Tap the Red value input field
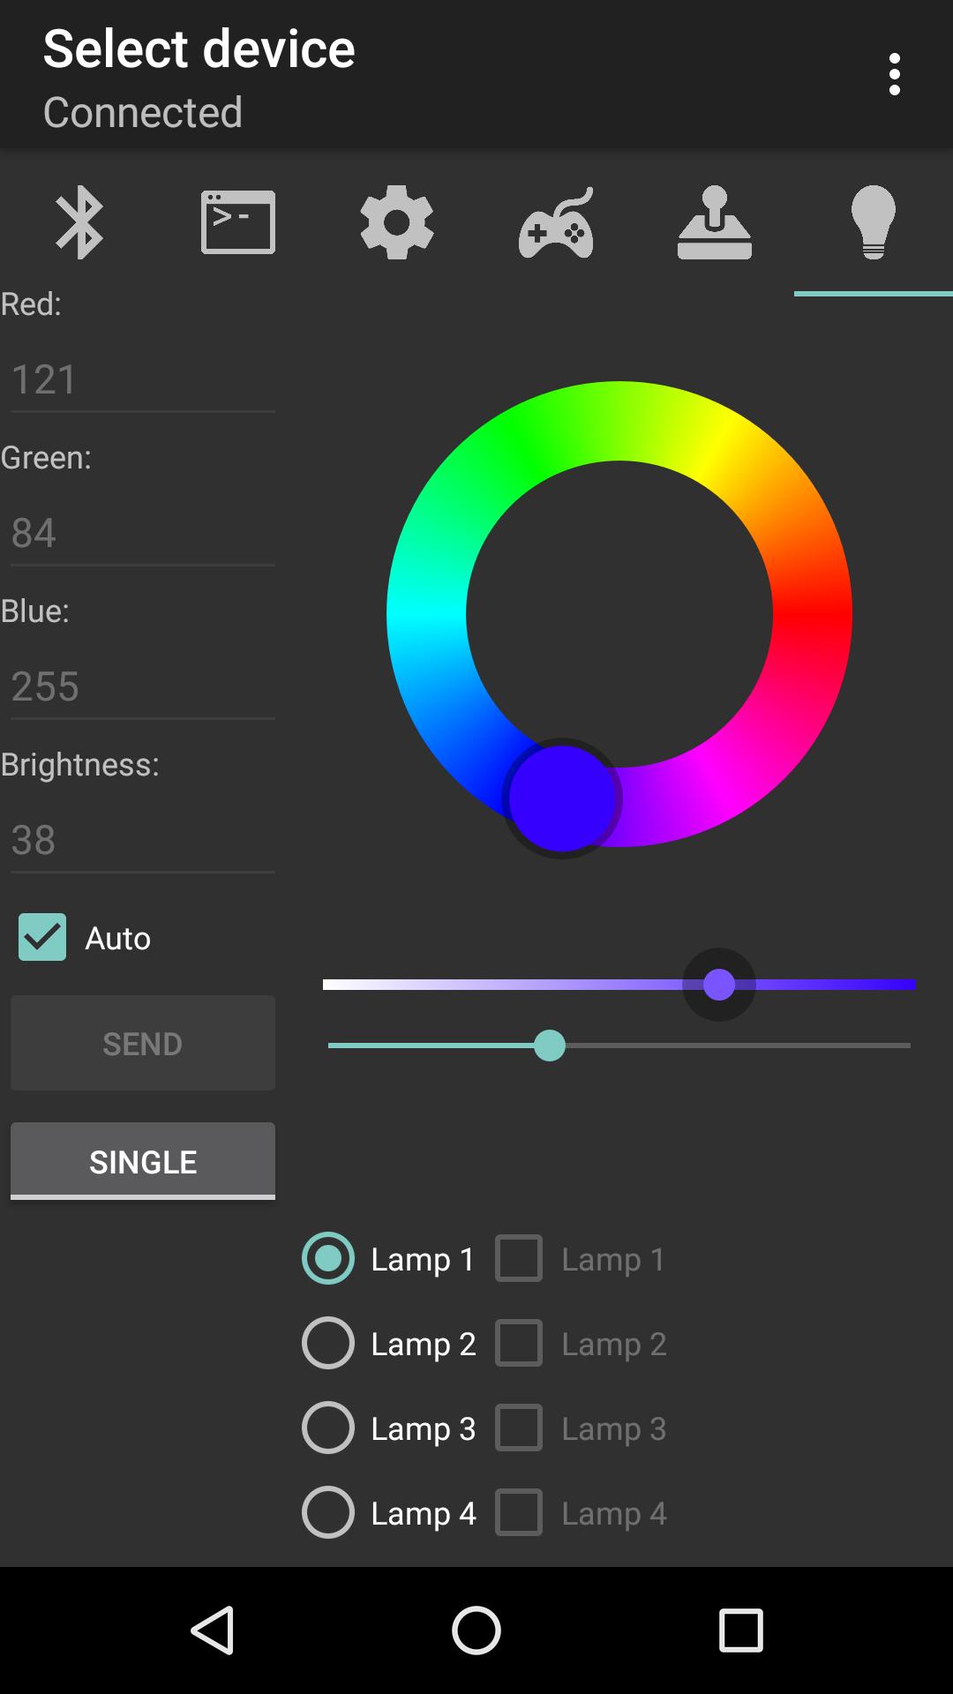This screenshot has height=1694, width=953. 143,379
